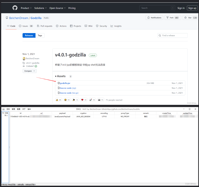Screen dimensions: 199x187
Task: Collapse the Assets section
Action: 60,76
